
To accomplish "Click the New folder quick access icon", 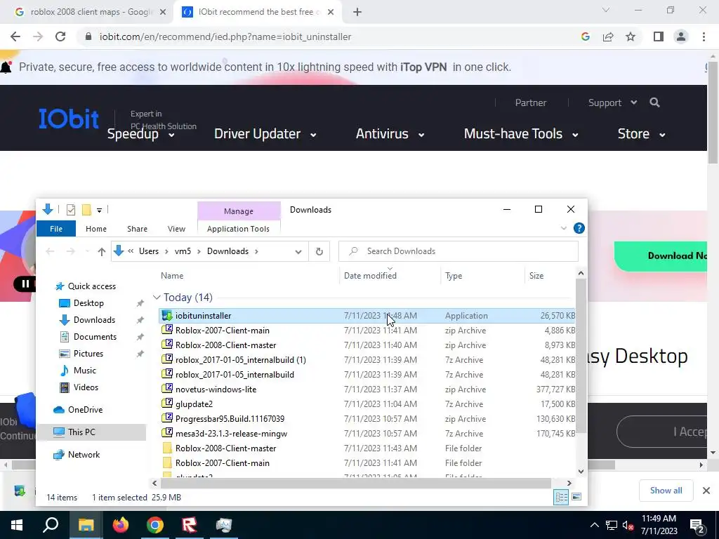I will [86, 210].
